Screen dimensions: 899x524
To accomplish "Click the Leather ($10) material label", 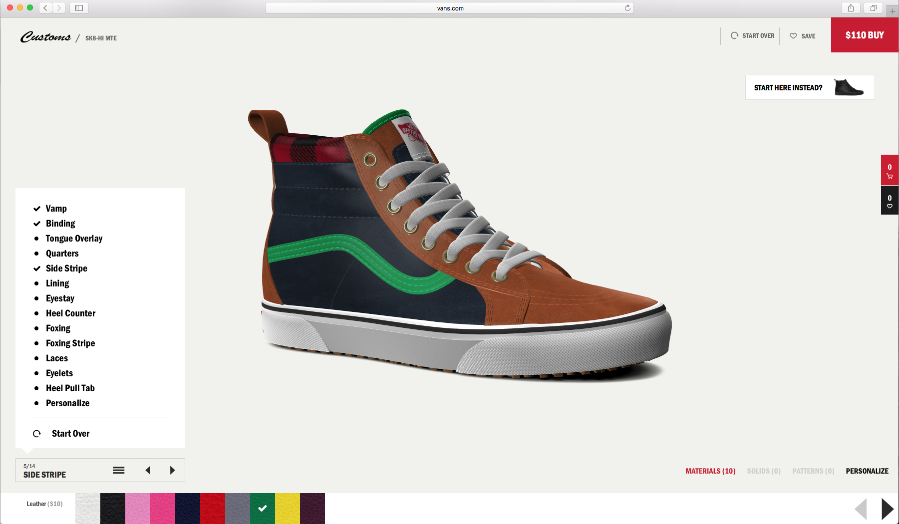I will click(x=45, y=504).
